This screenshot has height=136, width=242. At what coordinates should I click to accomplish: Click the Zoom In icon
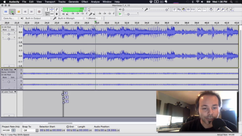pos(218,9)
